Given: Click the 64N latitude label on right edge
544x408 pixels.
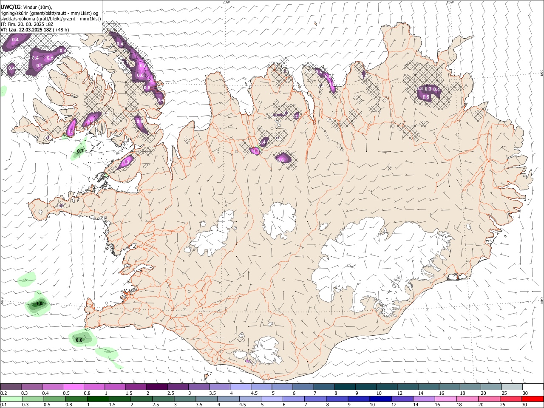Looking at the screenshot, I should click(x=542, y=300).
